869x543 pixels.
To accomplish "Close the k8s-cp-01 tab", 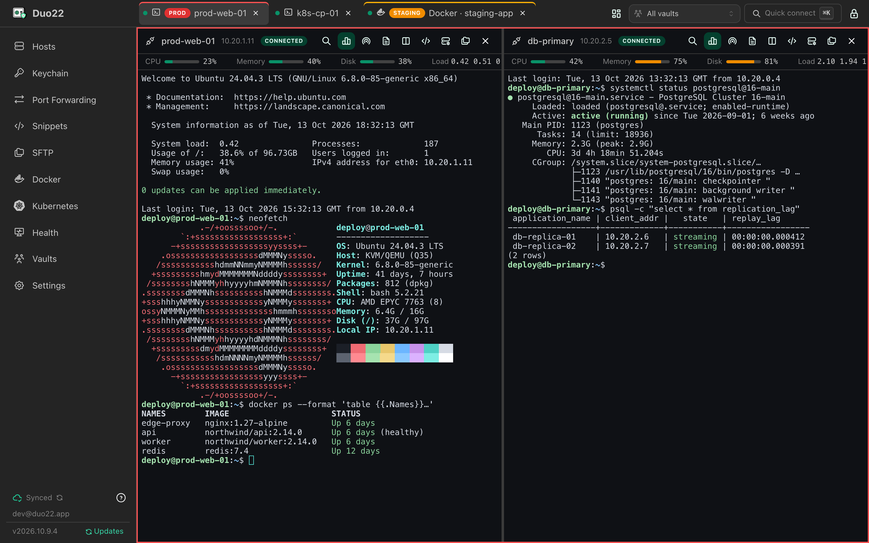I will point(348,13).
